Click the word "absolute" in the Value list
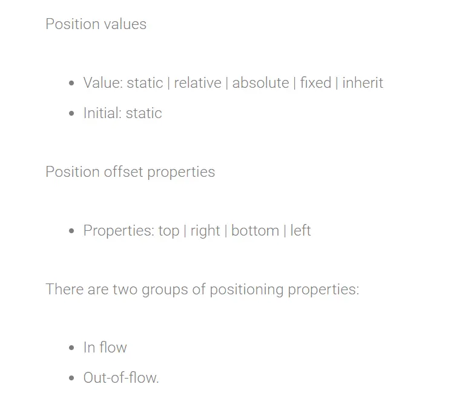The image size is (471, 407). click(x=260, y=83)
